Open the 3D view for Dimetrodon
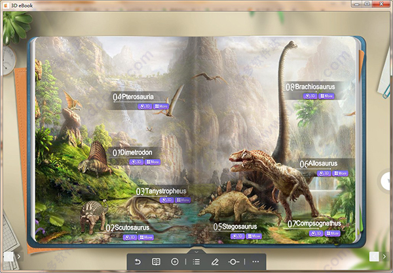 [x=136, y=162]
